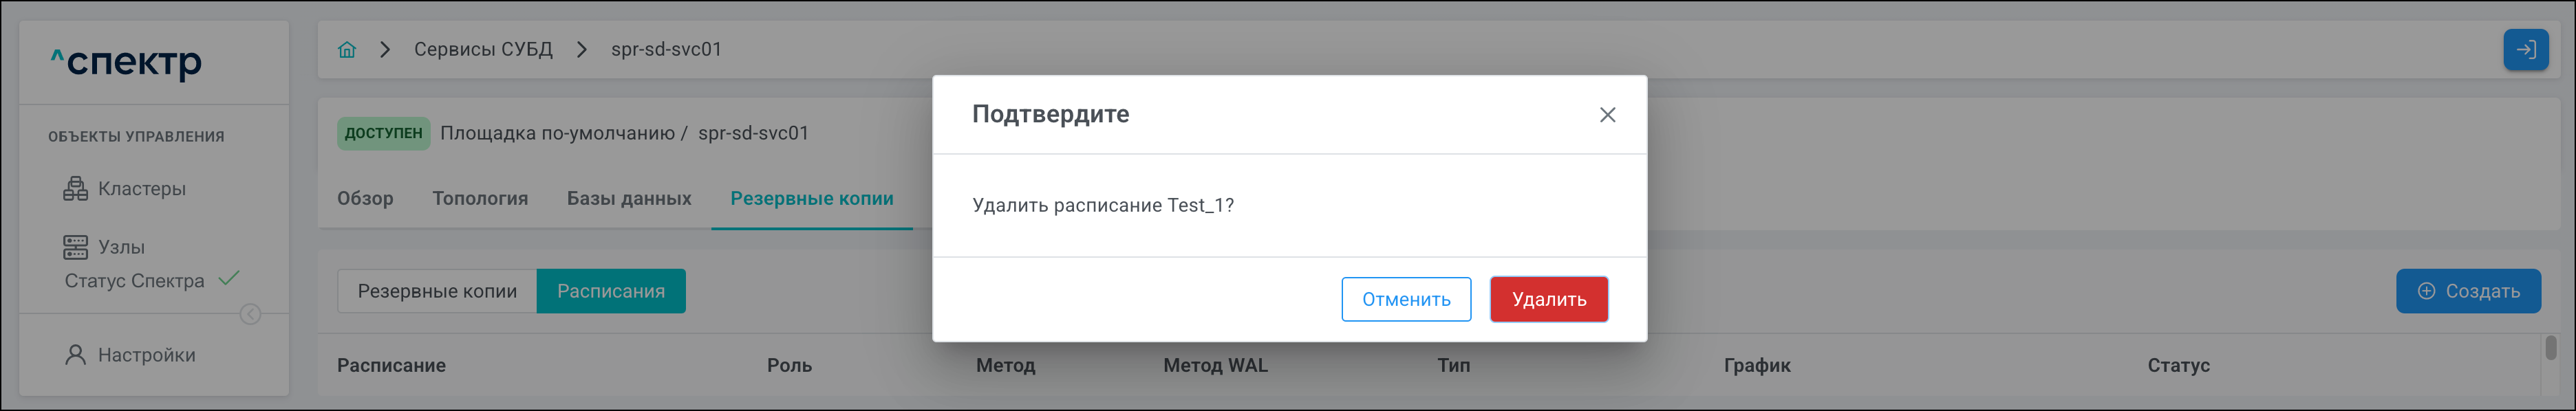This screenshot has height=411, width=2576.
Task: Click the Nodes (Узлы) server icon
Action: pos(75,247)
